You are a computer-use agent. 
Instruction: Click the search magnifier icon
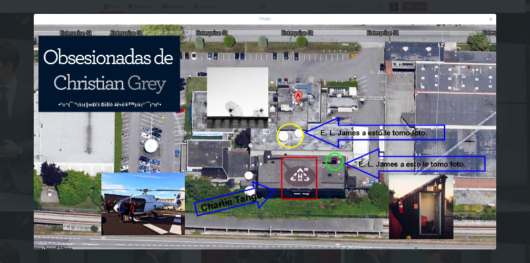[x=381, y=7]
